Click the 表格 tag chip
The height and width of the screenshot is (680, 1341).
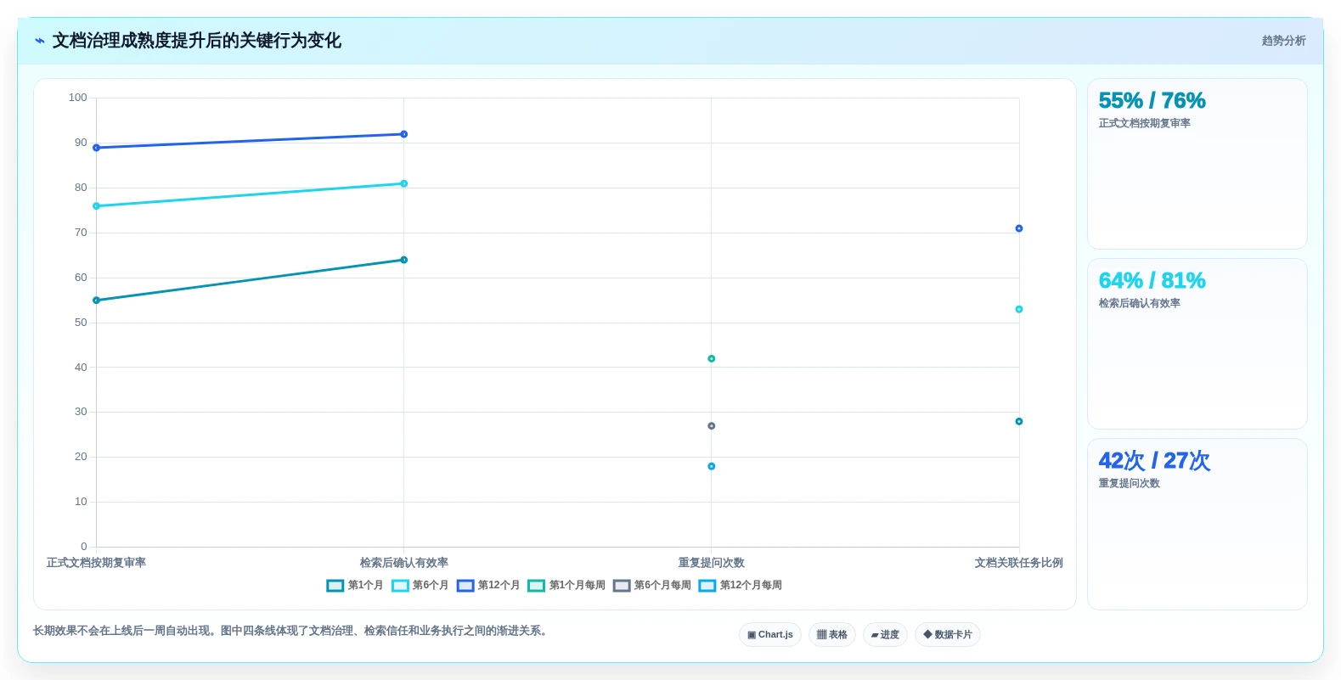(832, 635)
